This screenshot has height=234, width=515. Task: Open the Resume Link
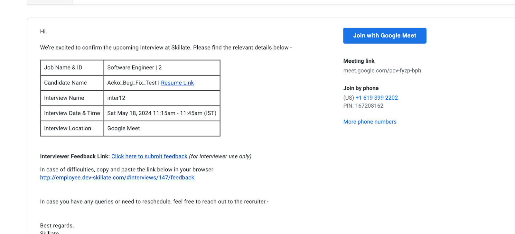point(177,83)
